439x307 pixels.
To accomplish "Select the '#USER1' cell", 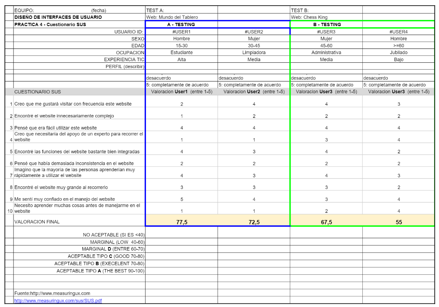I will [x=181, y=32].
